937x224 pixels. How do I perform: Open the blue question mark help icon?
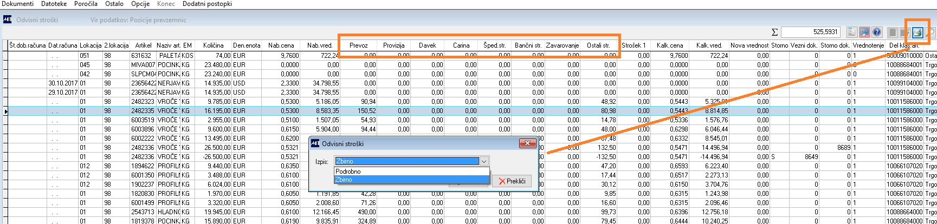pyautogui.click(x=877, y=32)
